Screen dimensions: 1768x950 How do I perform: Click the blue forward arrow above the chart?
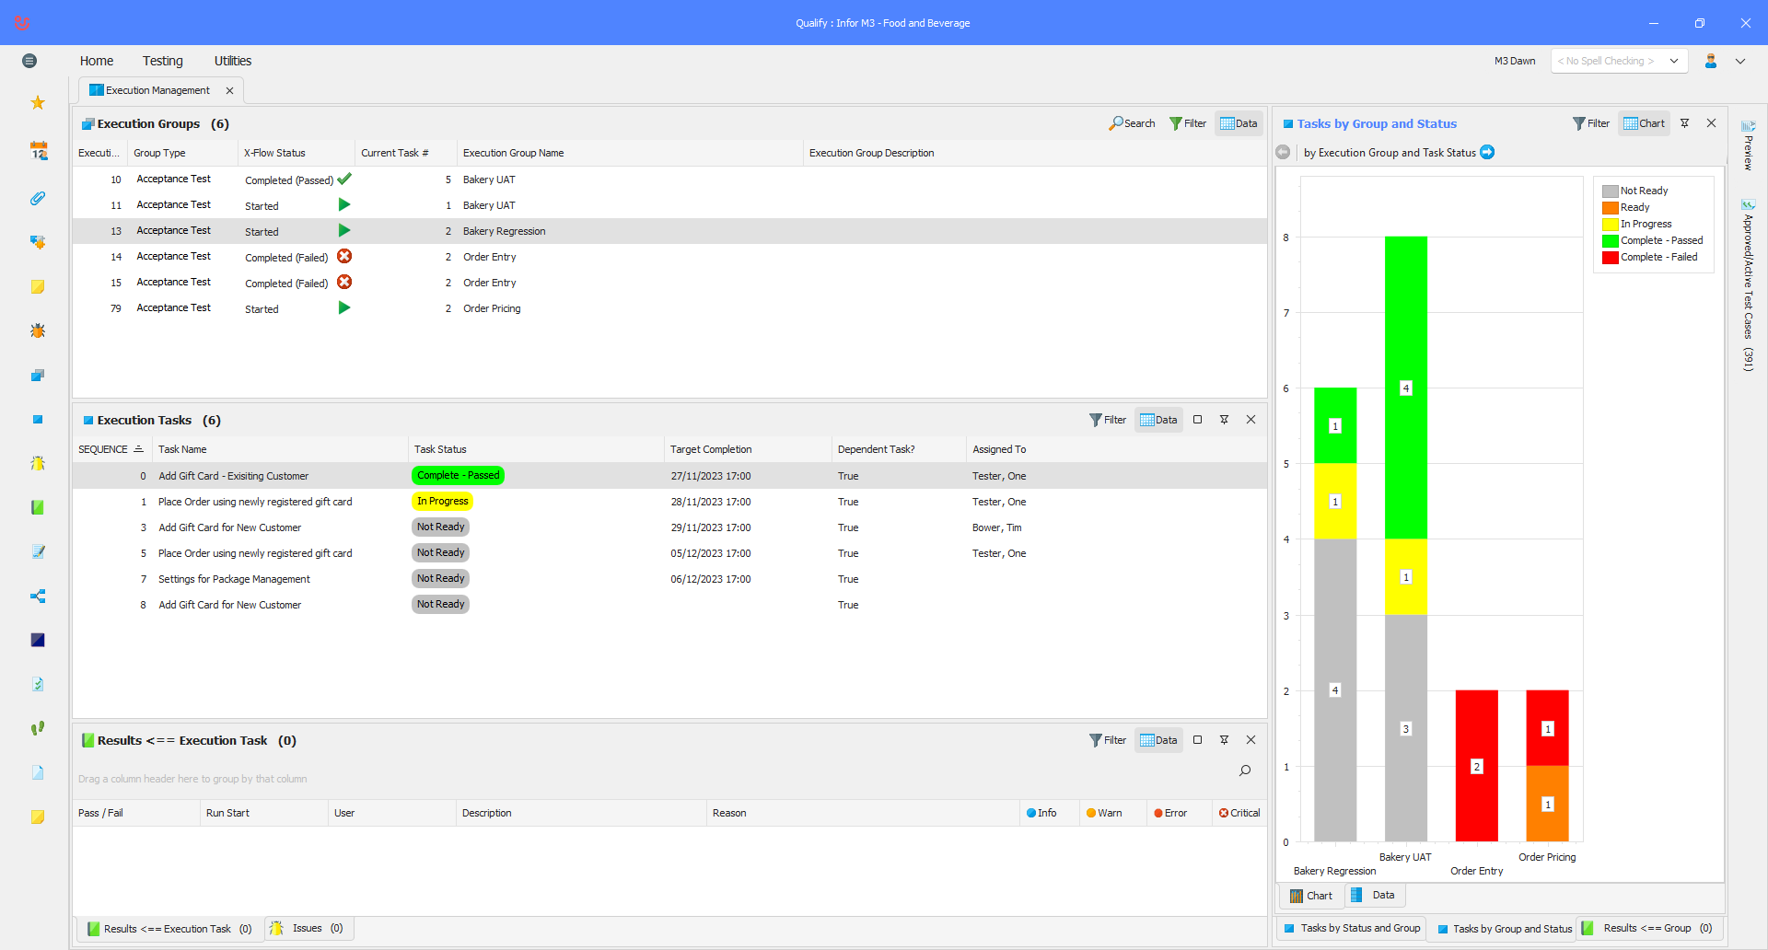click(x=1487, y=152)
